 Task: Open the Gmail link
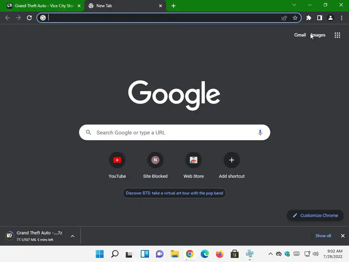pyautogui.click(x=300, y=35)
